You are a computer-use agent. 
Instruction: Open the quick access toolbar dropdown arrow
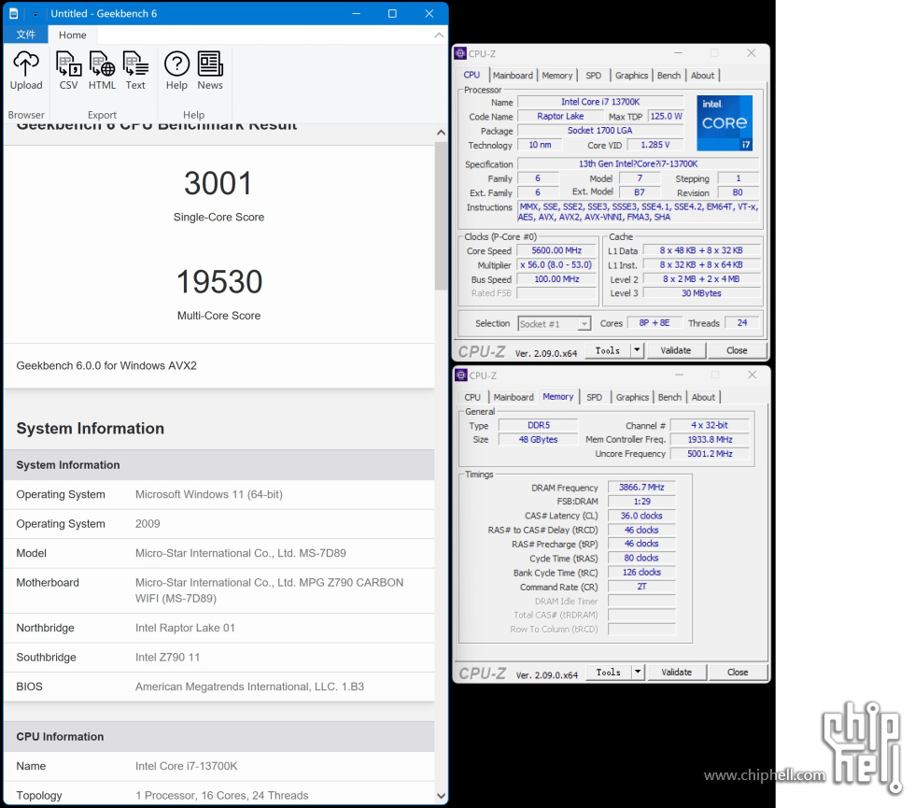click(35, 14)
